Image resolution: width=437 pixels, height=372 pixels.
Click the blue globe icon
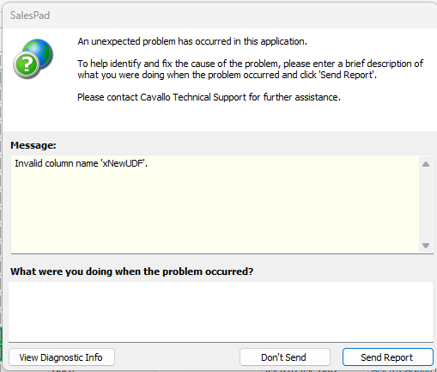pyautogui.click(x=40, y=52)
